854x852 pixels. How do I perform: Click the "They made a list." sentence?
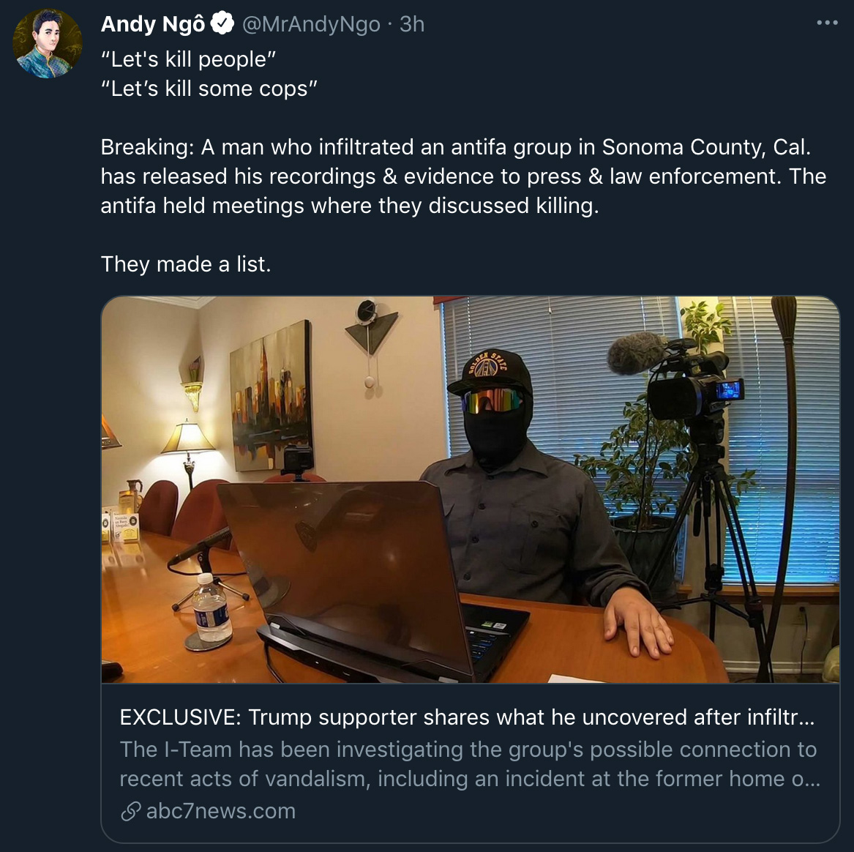186,264
